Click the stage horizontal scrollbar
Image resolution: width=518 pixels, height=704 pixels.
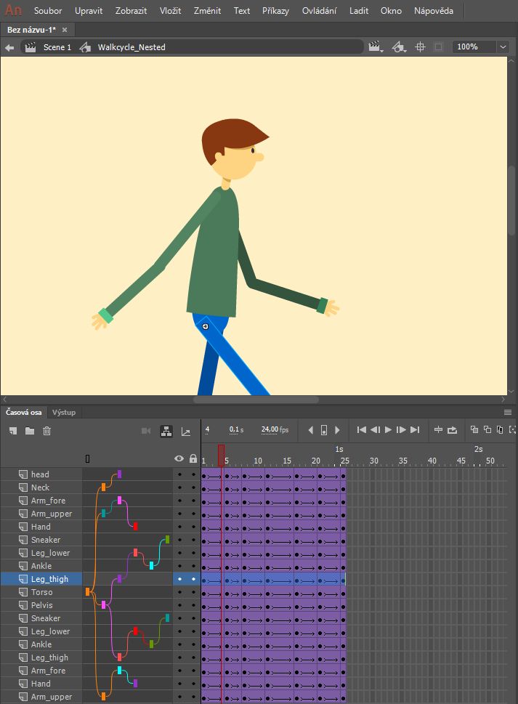click(x=255, y=400)
